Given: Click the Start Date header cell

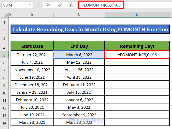Looking at the screenshot, I should [32, 46].
